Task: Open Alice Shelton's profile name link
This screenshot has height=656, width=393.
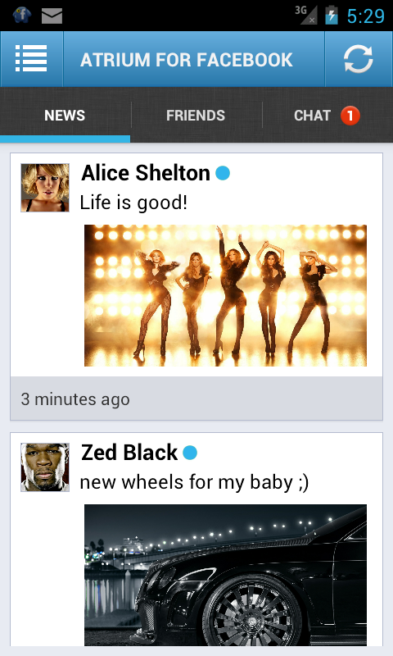Action: click(146, 173)
